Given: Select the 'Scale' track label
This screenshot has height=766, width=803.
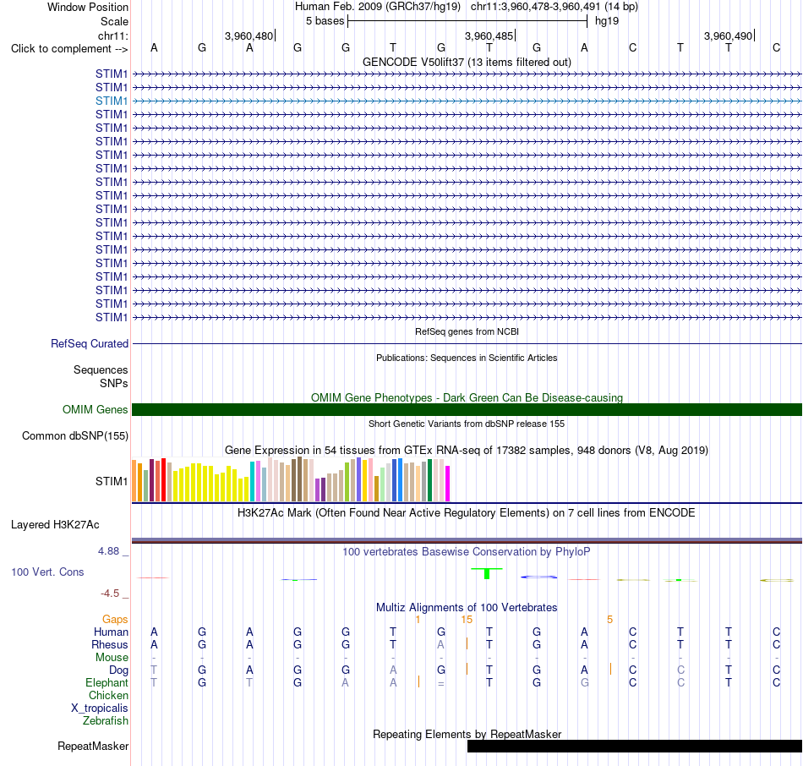Looking at the screenshot, I should (114, 21).
